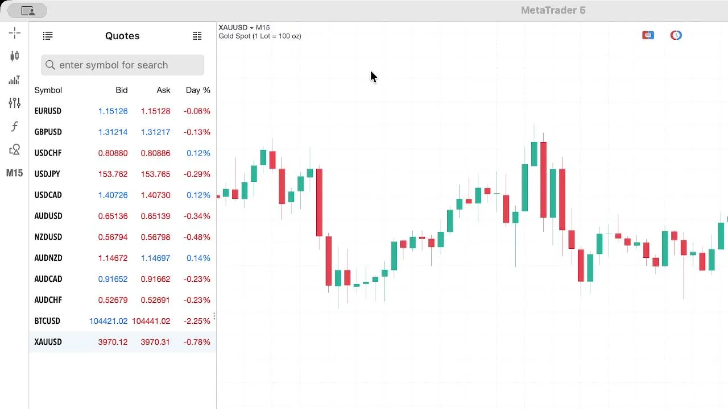Expand the M15 timeframe selector in sidebar

15,173
